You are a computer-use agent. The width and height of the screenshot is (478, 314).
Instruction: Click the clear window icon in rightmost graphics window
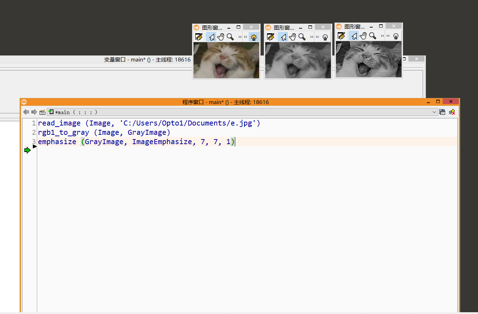pos(341,36)
